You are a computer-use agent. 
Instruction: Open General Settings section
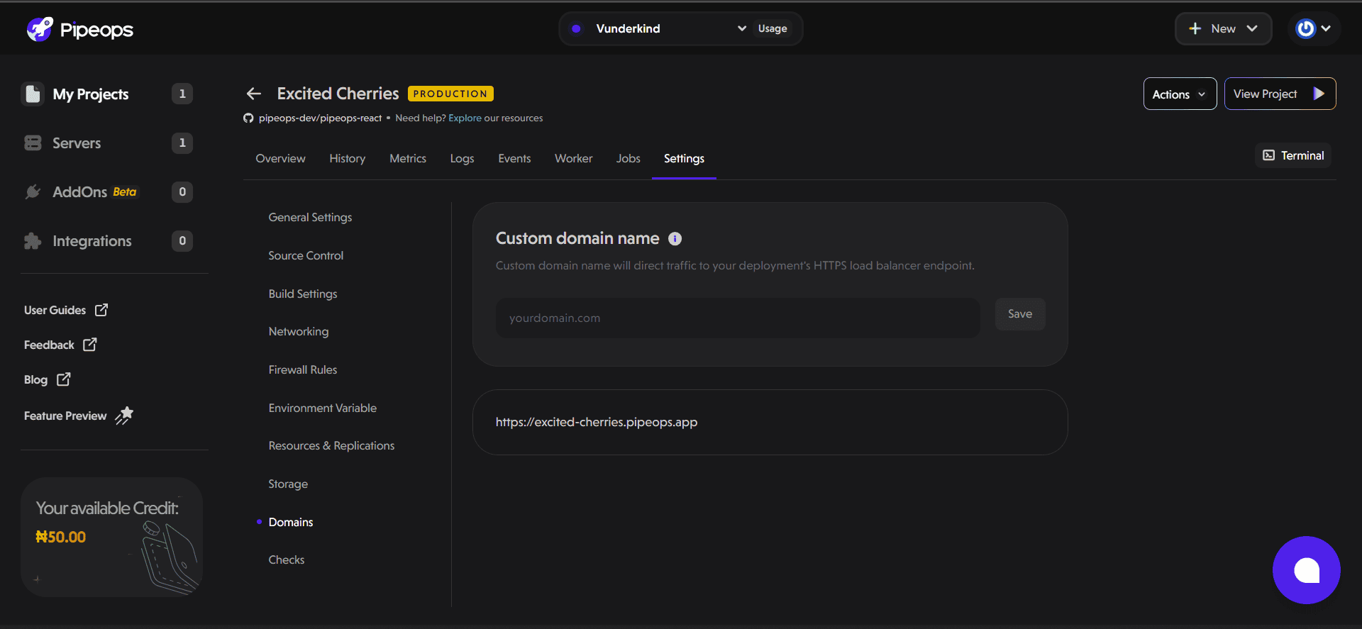[x=310, y=217]
